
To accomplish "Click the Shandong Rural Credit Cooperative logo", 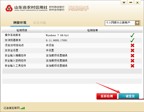I will click(x=9, y=8).
